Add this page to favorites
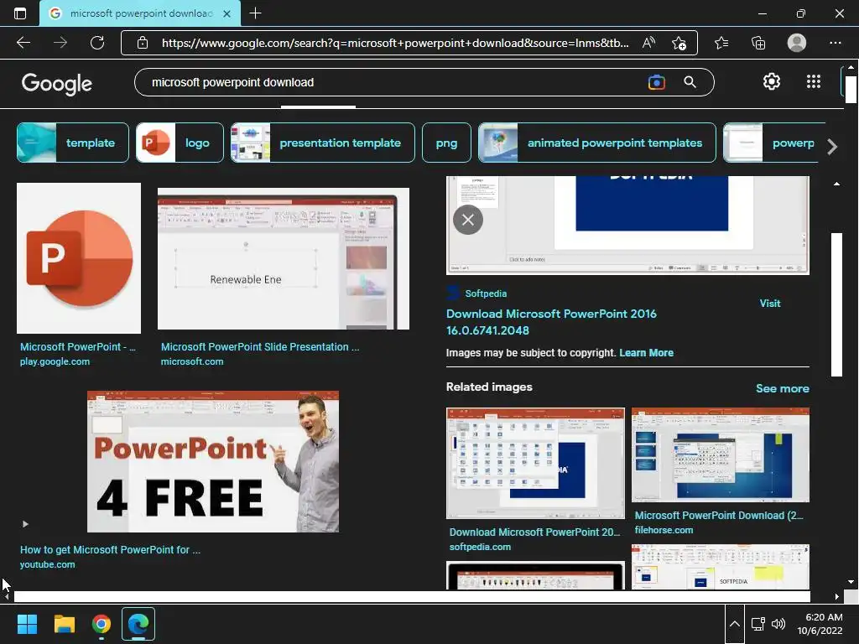This screenshot has height=644, width=859. point(679,44)
